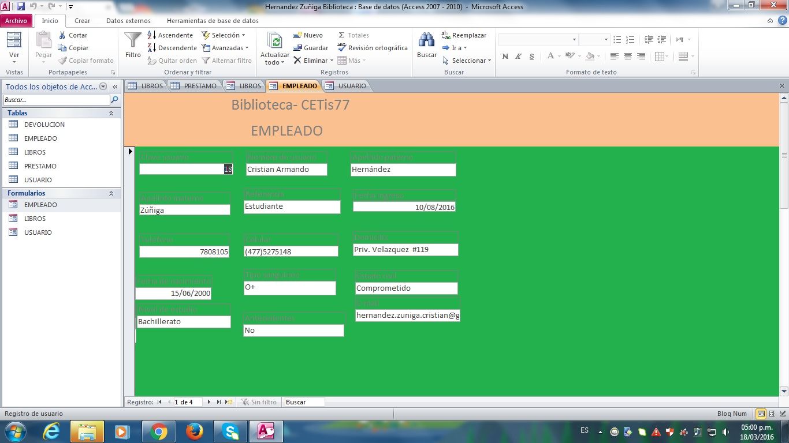Toggle underline (S) text formatting
Image resolution: width=789 pixels, height=443 pixels.
click(531, 57)
